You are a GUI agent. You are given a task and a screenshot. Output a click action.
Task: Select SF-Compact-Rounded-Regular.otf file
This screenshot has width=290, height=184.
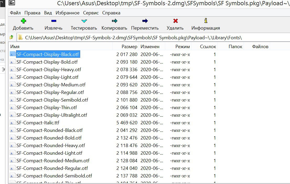[x=52, y=168]
